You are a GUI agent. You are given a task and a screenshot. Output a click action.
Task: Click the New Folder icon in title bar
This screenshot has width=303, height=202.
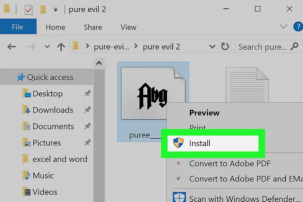pos(43,9)
